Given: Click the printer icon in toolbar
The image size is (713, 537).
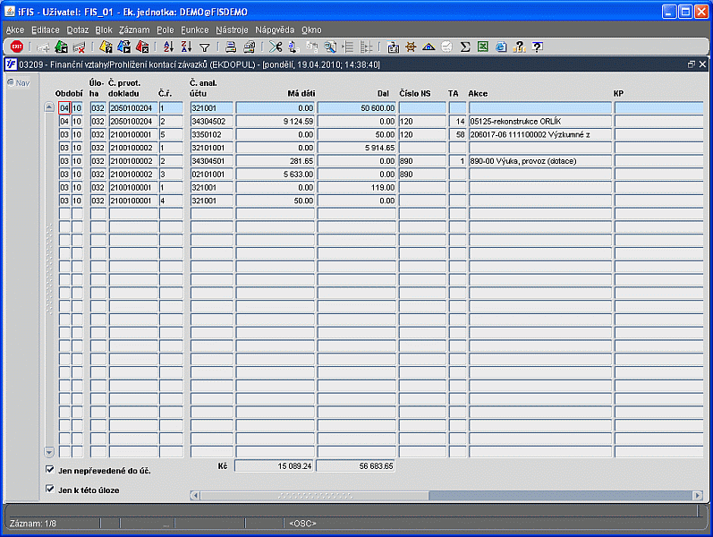Looking at the screenshot, I should click(231, 47).
